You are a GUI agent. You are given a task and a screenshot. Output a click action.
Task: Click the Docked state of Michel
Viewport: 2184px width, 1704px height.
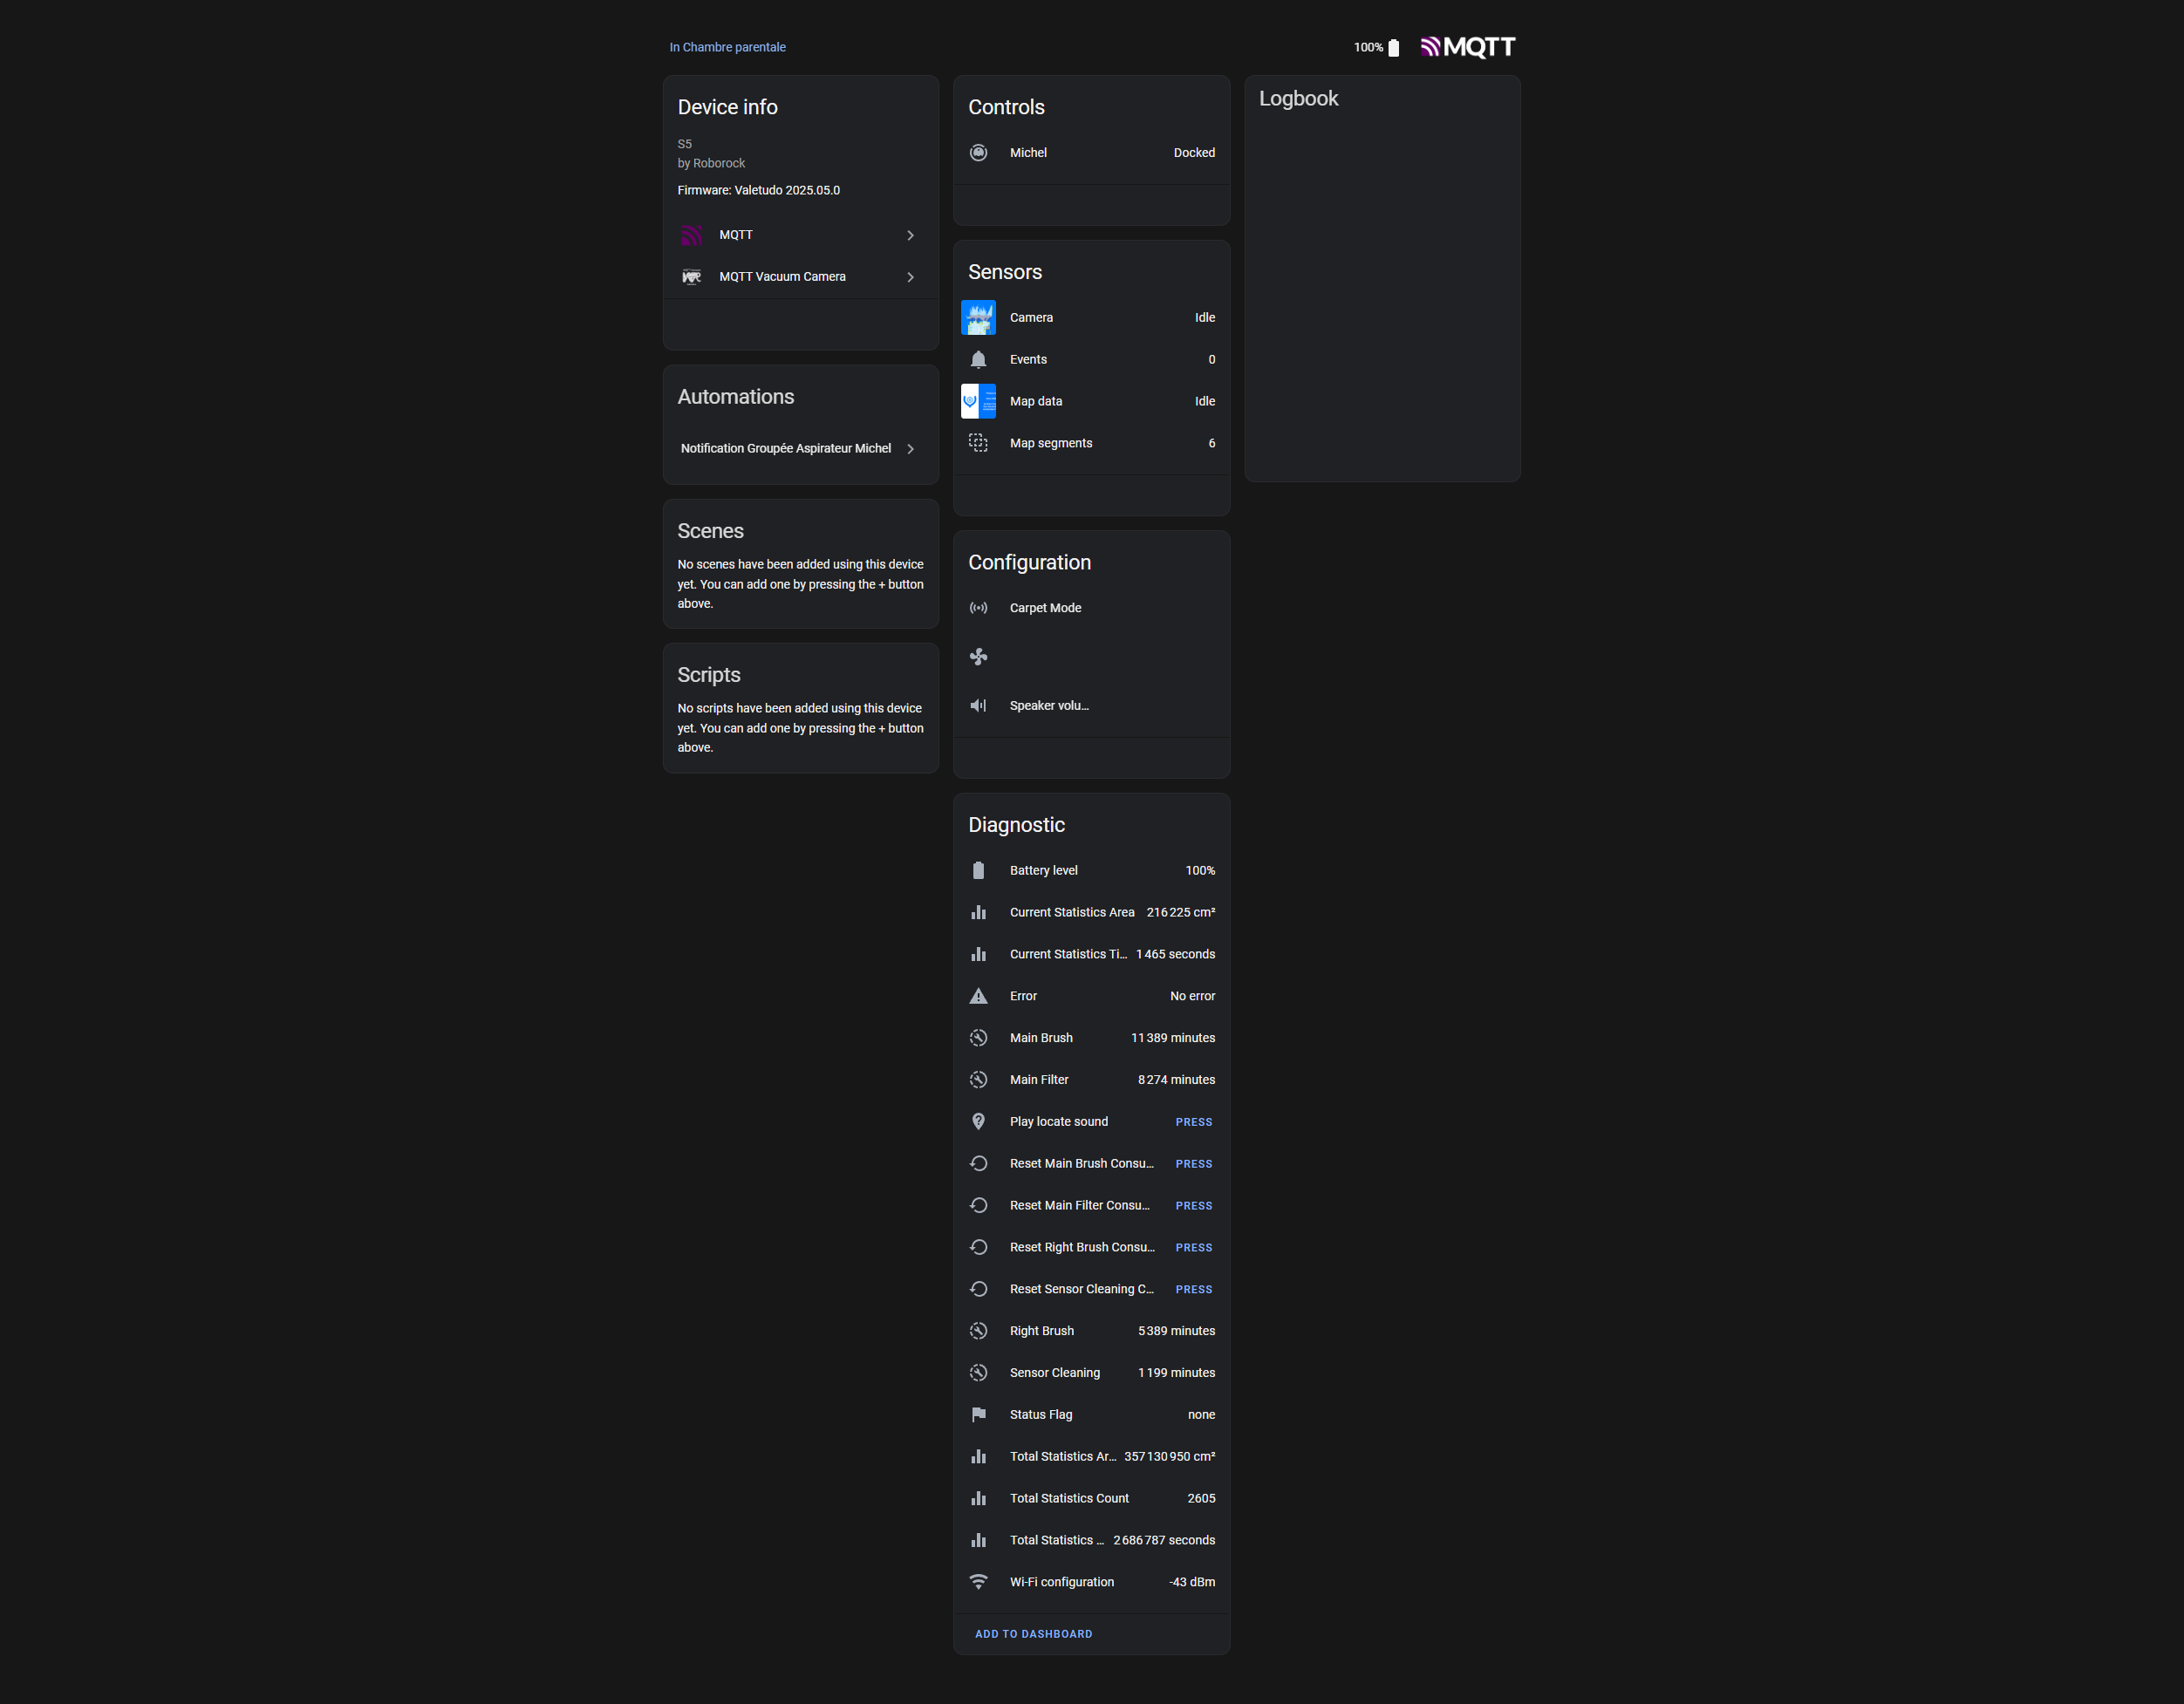pos(1194,153)
